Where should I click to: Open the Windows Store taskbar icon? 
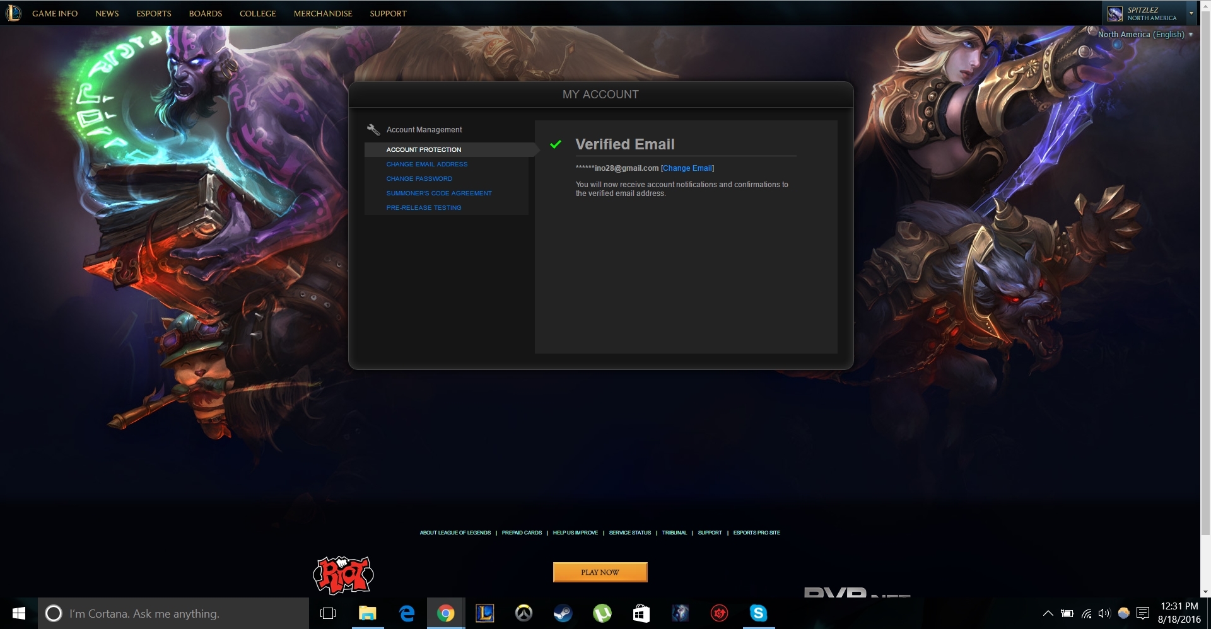[x=641, y=613]
